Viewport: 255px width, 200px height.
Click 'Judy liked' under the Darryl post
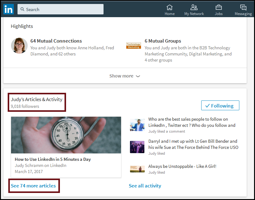tap(157, 153)
